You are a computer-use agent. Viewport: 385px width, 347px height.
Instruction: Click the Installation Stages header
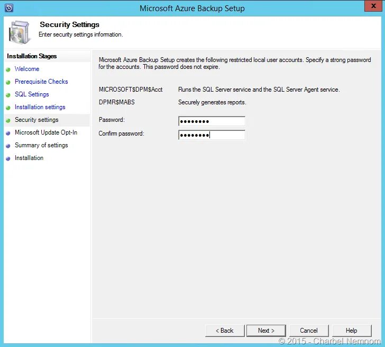point(32,56)
